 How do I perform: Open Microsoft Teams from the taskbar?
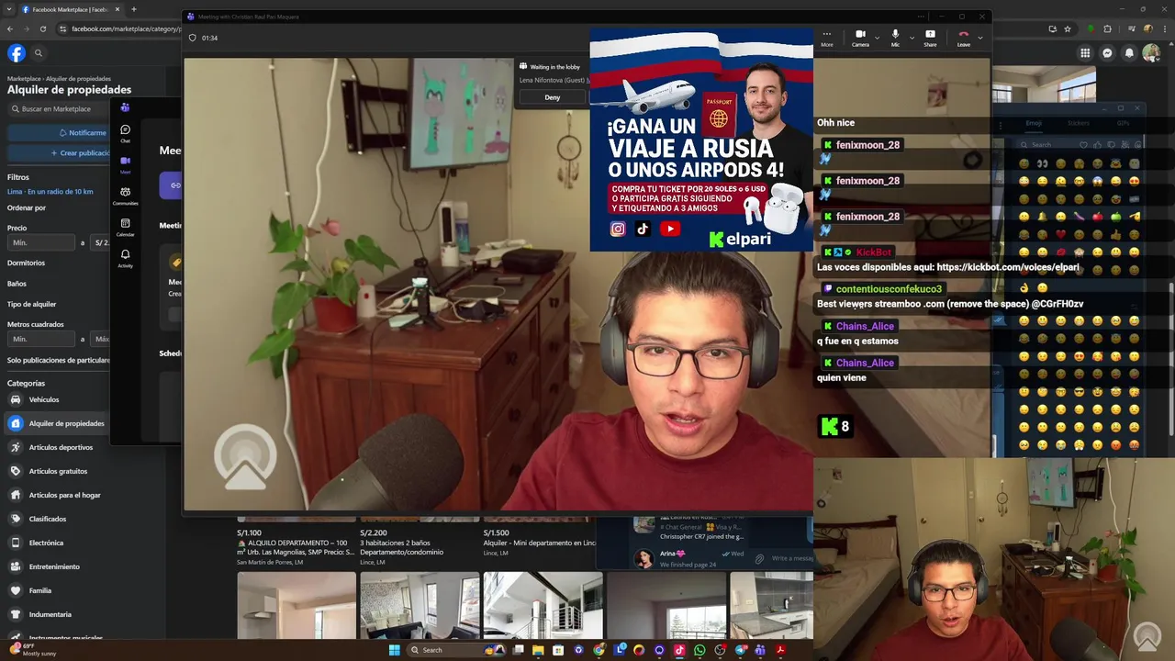coord(759,650)
